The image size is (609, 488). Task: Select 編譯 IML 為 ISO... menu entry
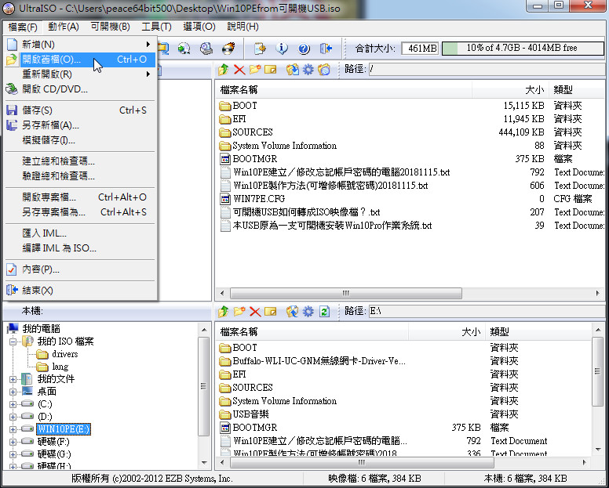(80, 248)
